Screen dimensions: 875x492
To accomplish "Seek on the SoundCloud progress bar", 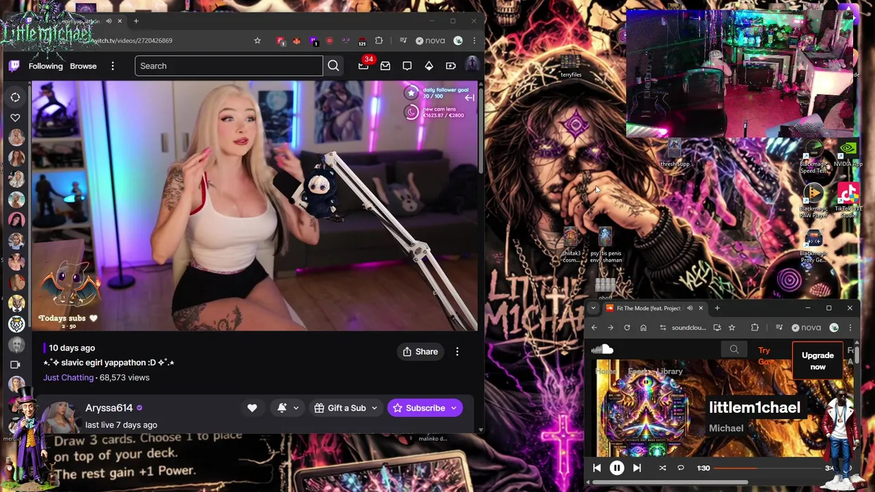I will (767, 468).
